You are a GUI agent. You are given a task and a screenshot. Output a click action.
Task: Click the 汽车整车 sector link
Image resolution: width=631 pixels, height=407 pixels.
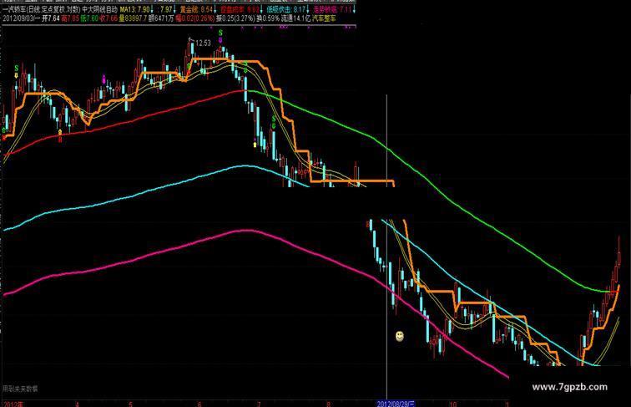(324, 18)
